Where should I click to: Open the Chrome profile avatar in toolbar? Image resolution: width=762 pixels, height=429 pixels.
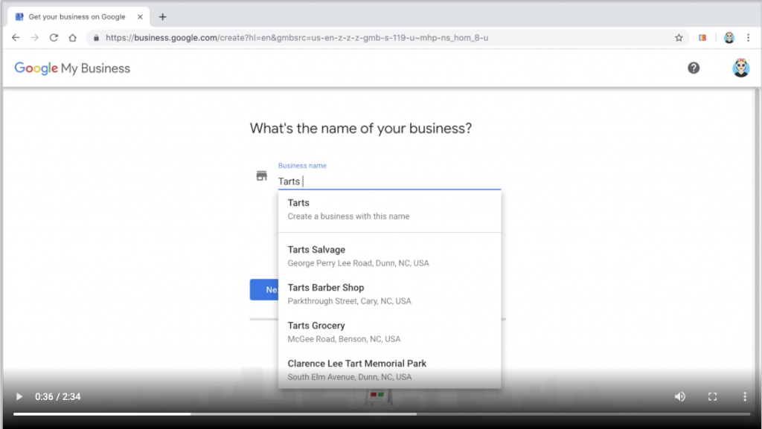pyautogui.click(x=729, y=37)
